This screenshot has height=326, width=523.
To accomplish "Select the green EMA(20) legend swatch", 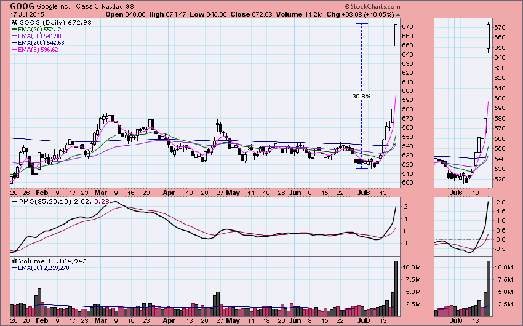I will pos(16,30).
